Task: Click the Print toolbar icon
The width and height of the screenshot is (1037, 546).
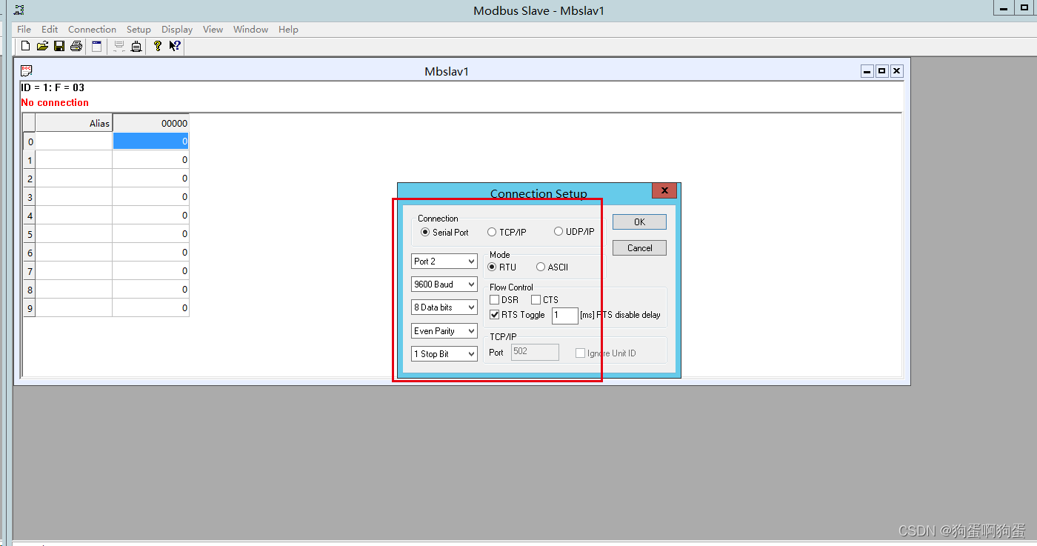Action: click(76, 46)
